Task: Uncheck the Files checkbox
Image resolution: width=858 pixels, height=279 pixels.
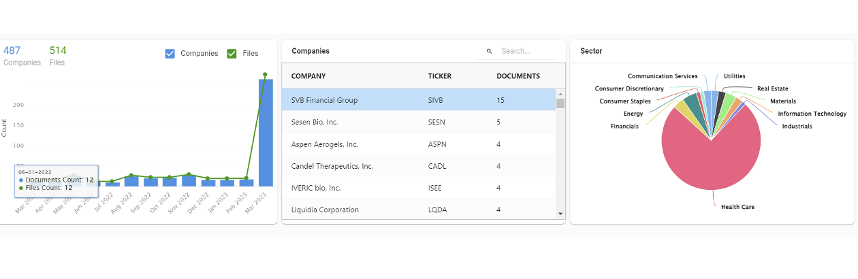Action: 232,53
